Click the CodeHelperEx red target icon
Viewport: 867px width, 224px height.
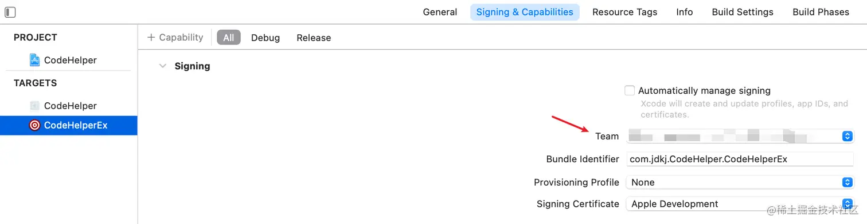(x=34, y=126)
